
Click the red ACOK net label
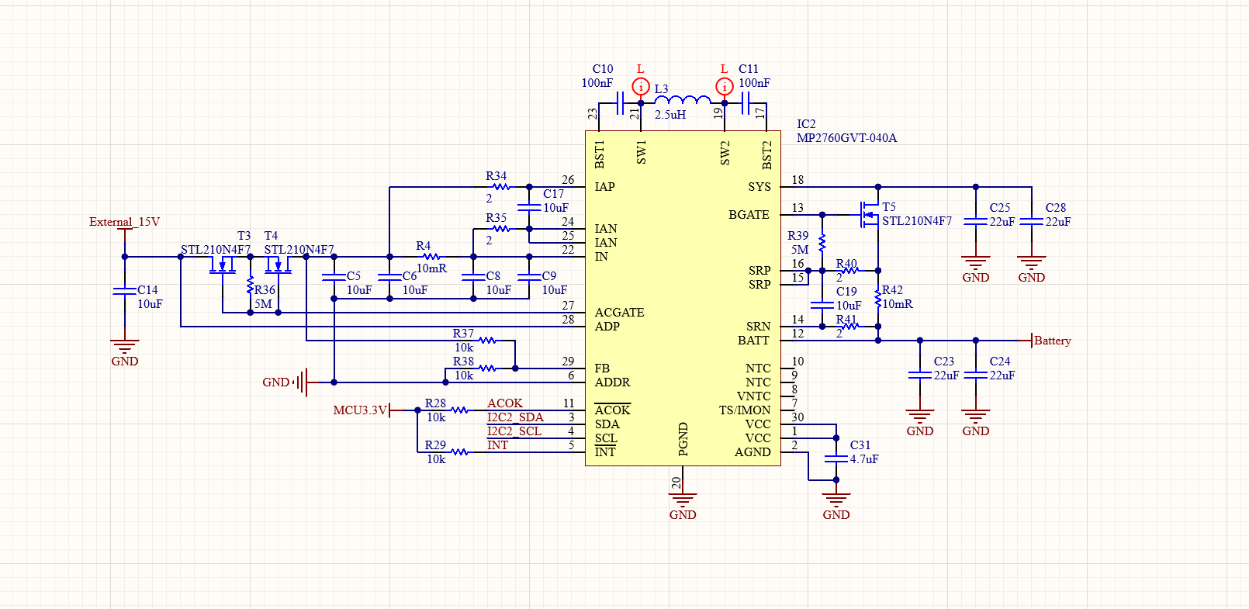pyautogui.click(x=505, y=403)
